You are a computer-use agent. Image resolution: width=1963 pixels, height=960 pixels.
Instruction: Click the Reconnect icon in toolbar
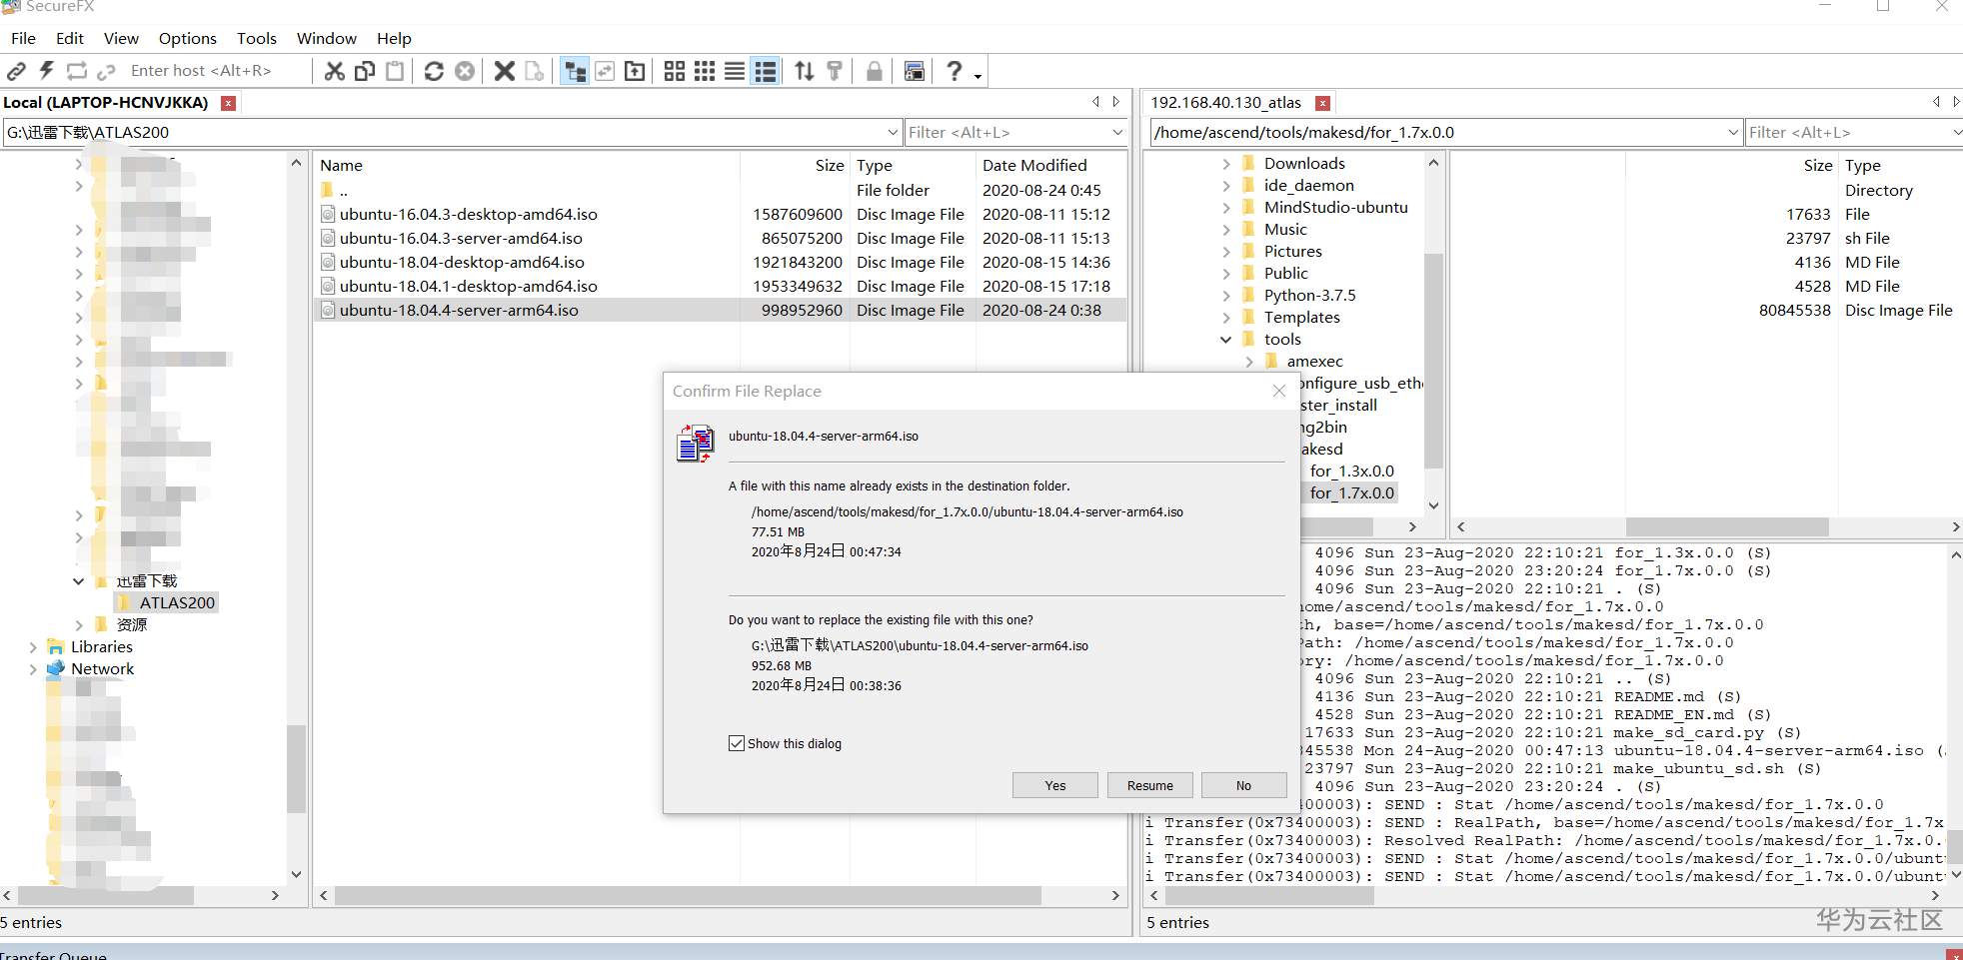pos(77,71)
